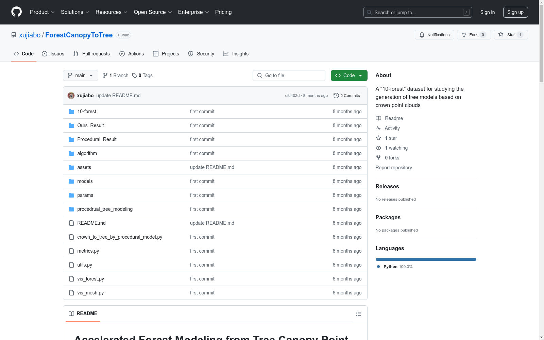Switch to the Actions tab
Viewport: 544px width, 340px height.
pyautogui.click(x=132, y=54)
